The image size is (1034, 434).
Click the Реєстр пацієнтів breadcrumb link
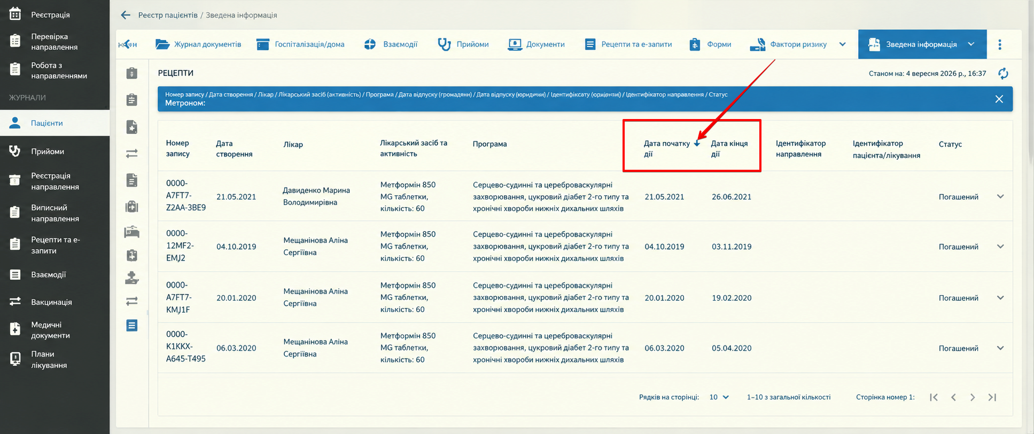[168, 15]
